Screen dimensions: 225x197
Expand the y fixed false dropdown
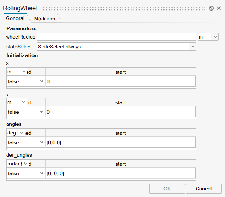(x=41, y=112)
